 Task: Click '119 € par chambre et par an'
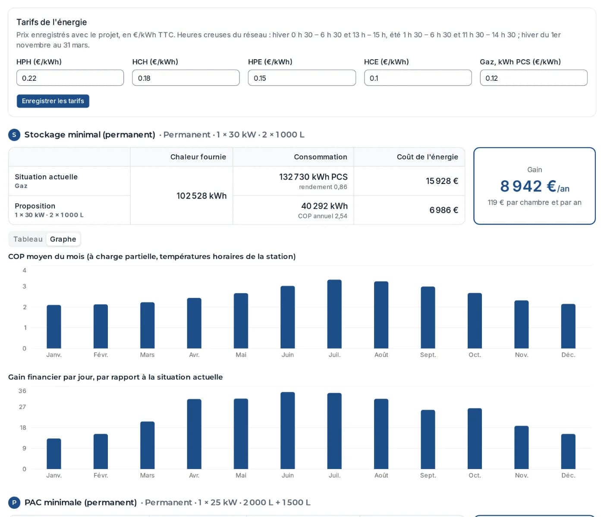pos(535,202)
